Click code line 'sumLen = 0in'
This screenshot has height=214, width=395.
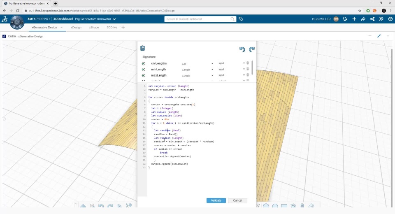[160, 119]
